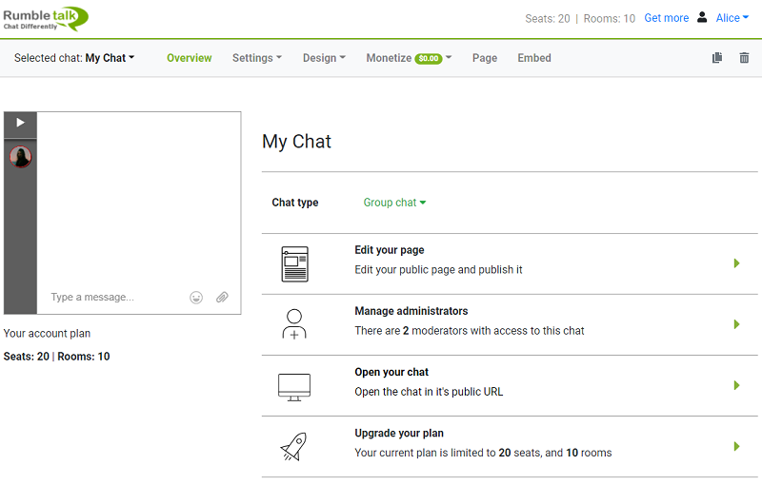Expand the Group chat type dropdown
This screenshot has height=485, width=762.
point(394,203)
